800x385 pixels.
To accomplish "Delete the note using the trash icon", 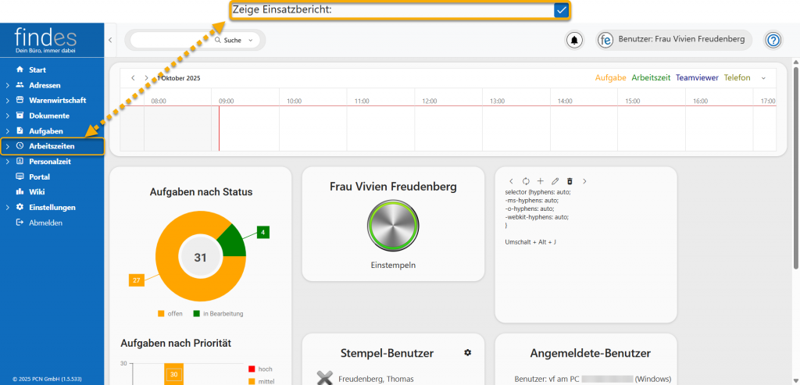I will [570, 181].
